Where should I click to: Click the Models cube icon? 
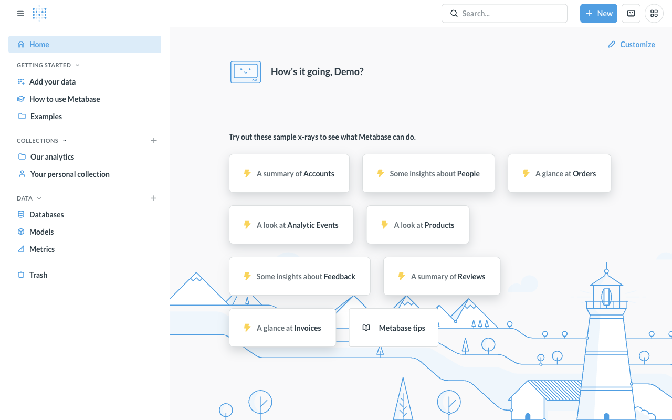point(21,232)
